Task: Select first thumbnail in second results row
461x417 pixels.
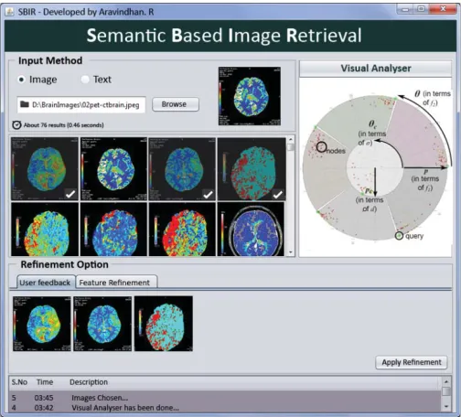Action: pos(45,230)
